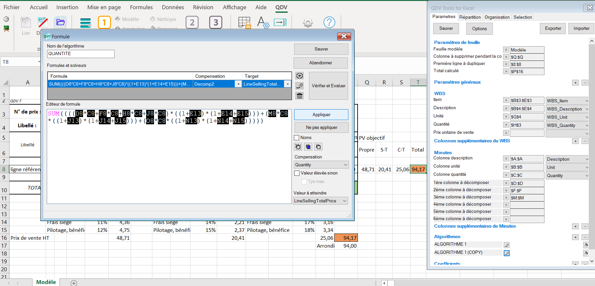The width and height of the screenshot is (595, 286).
Task: Click the range picker next to Total calculé
Action: (x=506, y=71)
